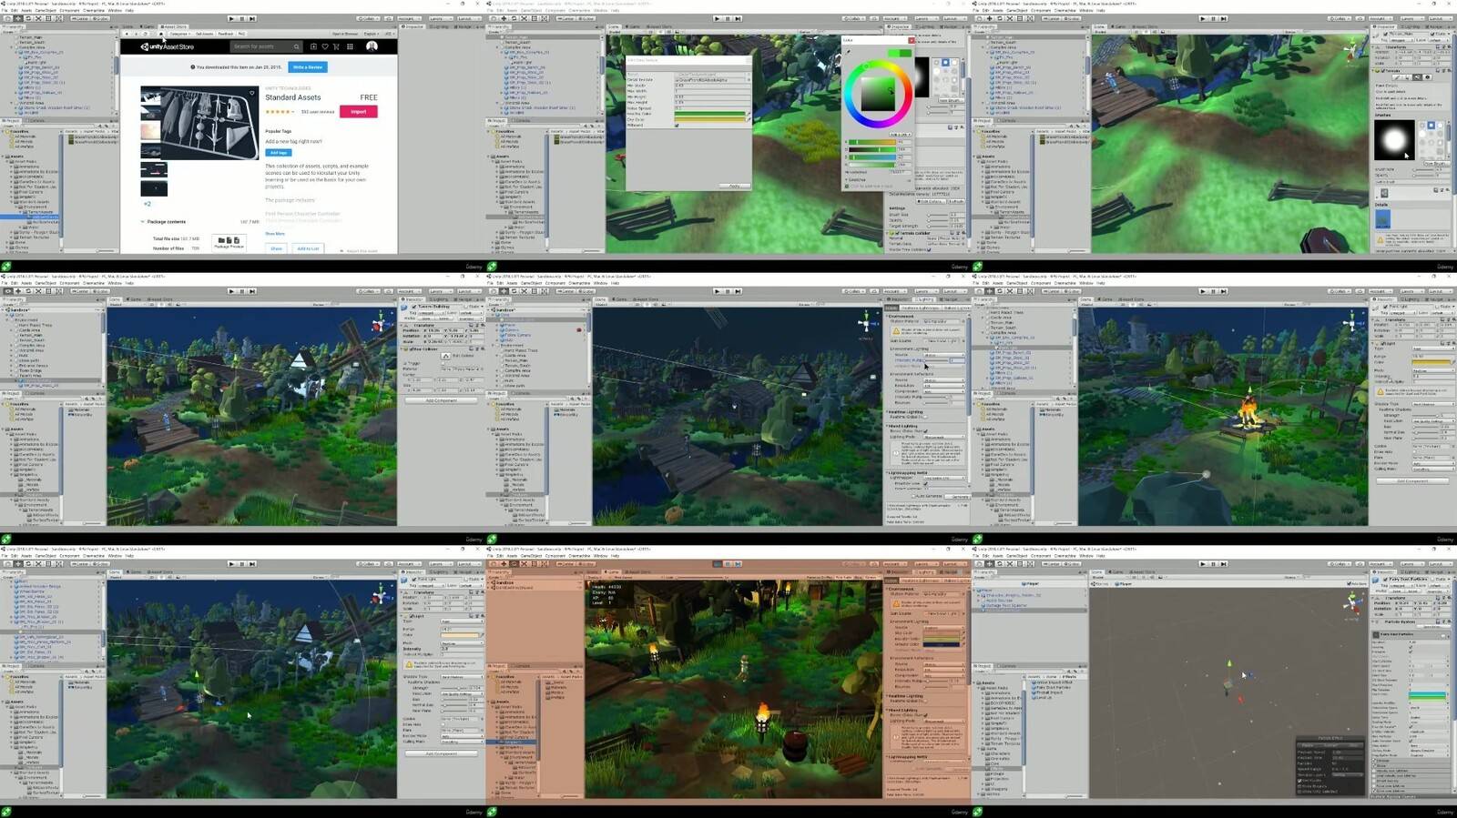Click the Write a Review button

[x=308, y=67]
